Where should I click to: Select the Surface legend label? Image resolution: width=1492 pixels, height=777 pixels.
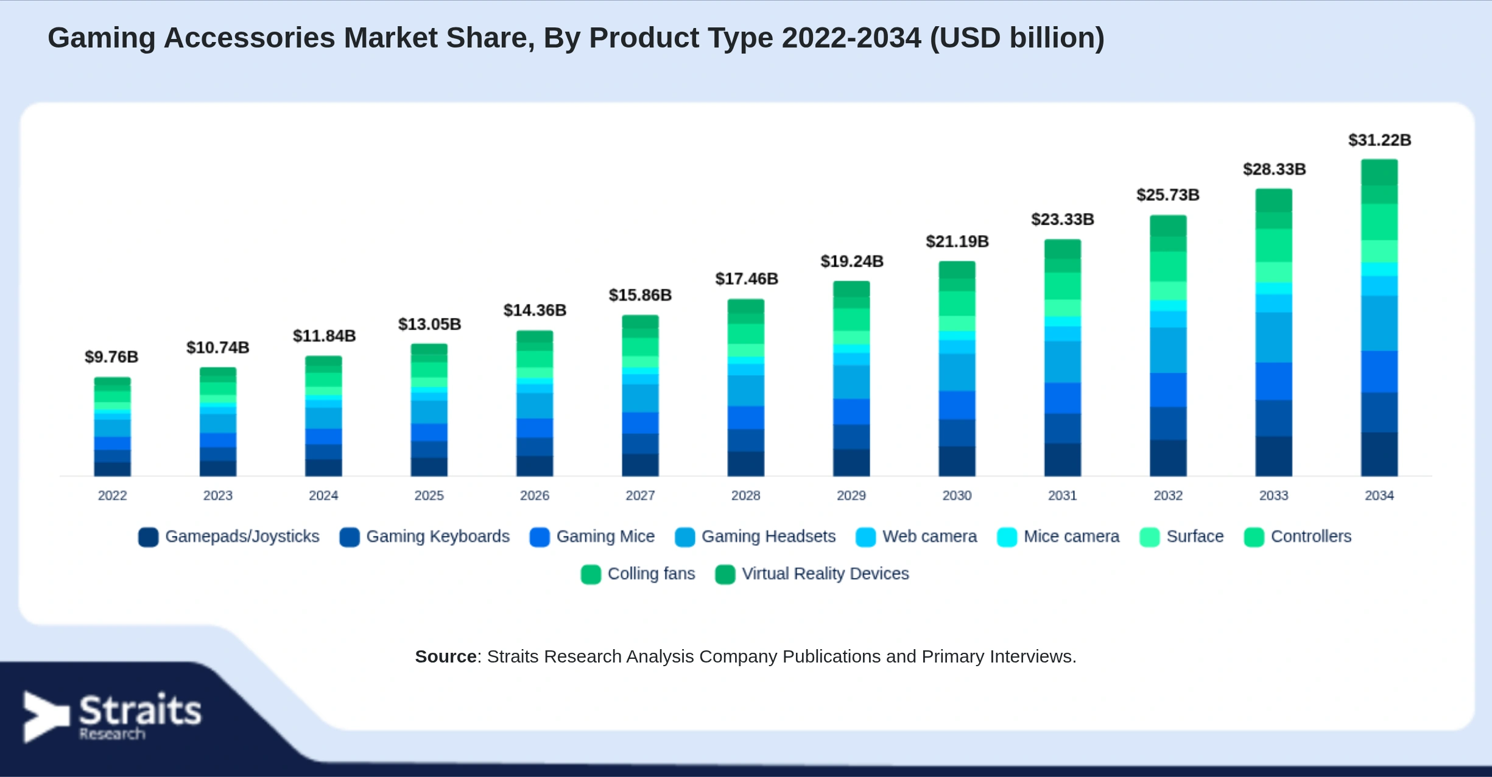1195,536
